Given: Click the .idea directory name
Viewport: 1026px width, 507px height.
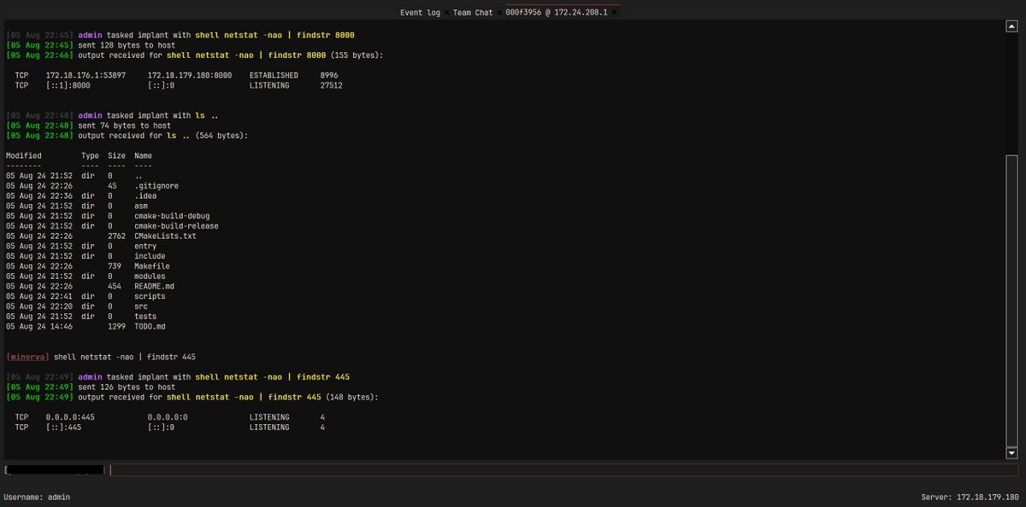Looking at the screenshot, I should [145, 195].
